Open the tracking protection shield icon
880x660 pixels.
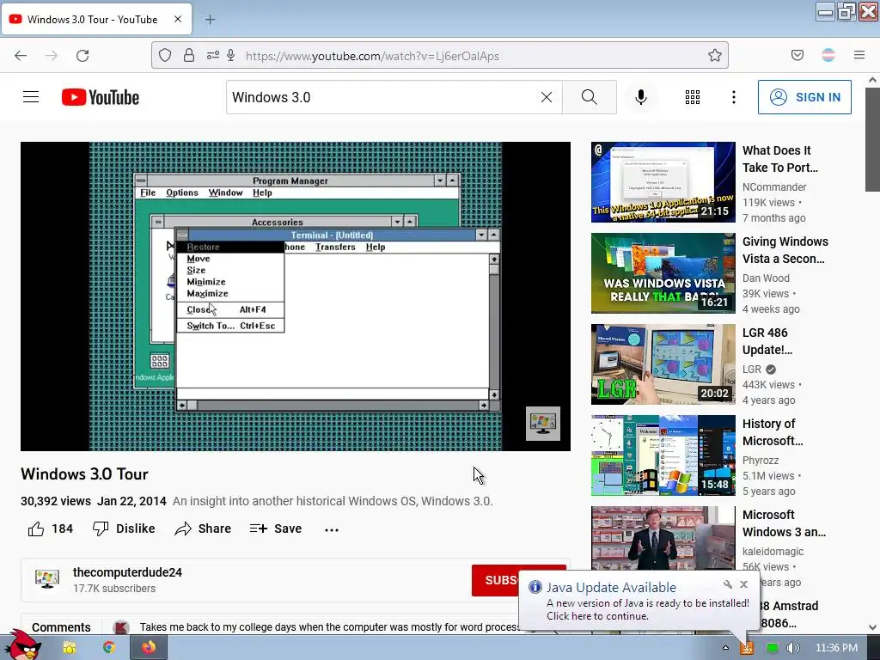click(x=164, y=55)
